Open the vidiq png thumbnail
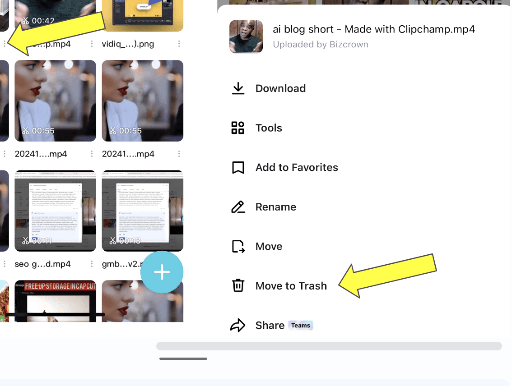Image resolution: width=512 pixels, height=386 pixels. (143, 16)
